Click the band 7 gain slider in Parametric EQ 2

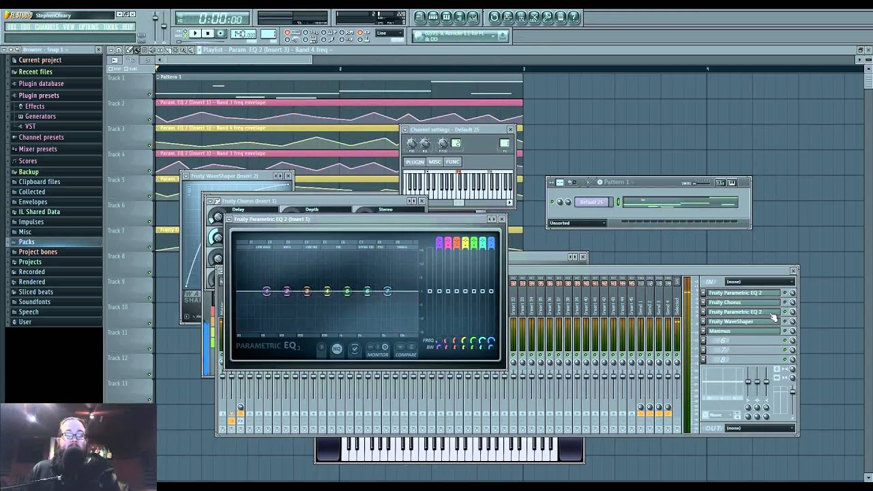click(x=491, y=291)
